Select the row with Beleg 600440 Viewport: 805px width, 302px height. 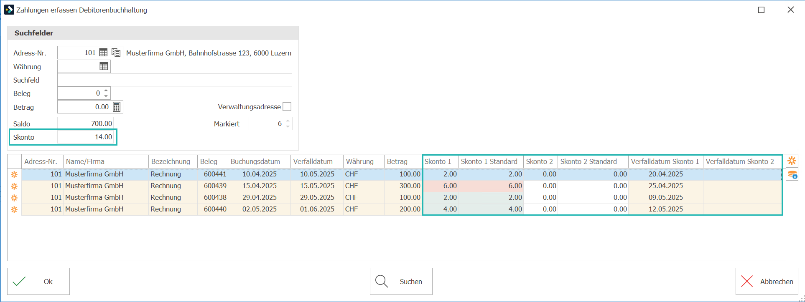402,209
